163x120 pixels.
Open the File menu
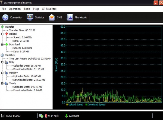pyautogui.click(x=4, y=9)
